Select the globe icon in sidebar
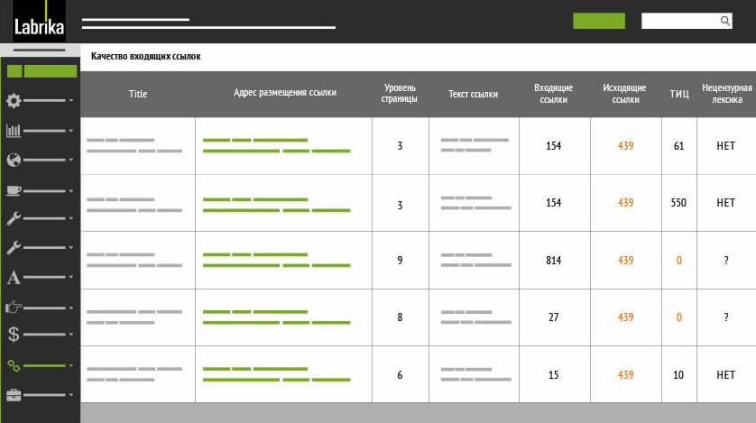The image size is (756, 423). (x=14, y=161)
